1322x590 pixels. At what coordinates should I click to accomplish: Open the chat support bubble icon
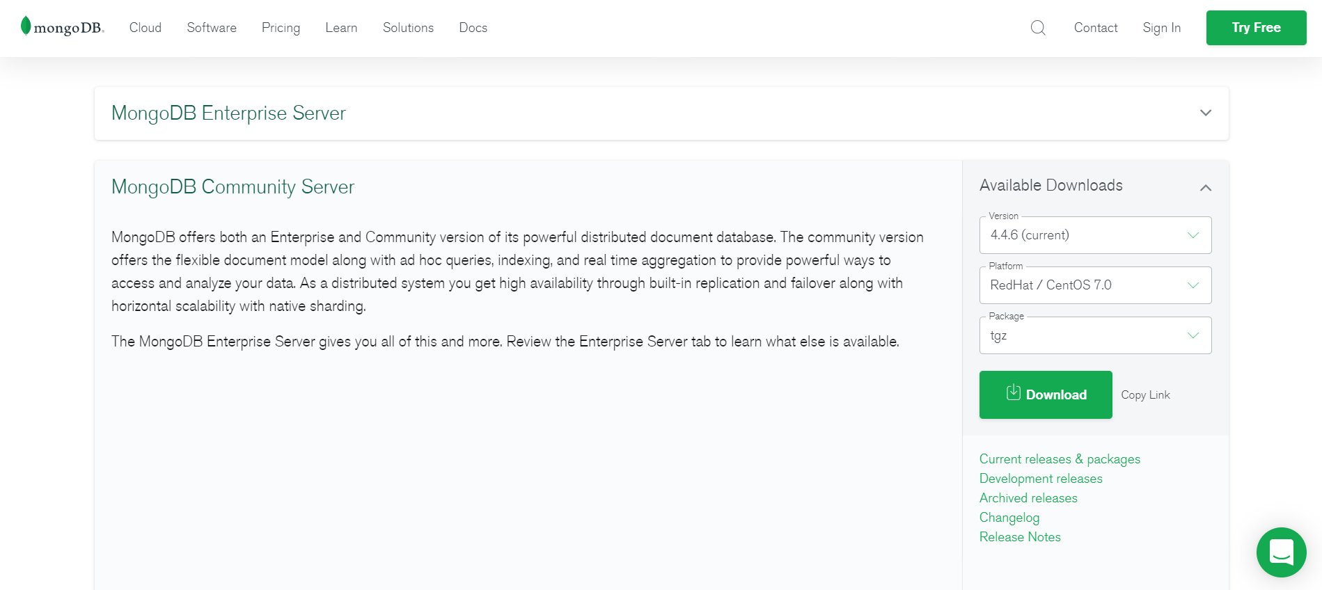(1281, 552)
